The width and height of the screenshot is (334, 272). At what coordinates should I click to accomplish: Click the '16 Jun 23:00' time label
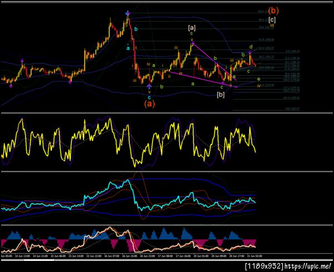147,256
